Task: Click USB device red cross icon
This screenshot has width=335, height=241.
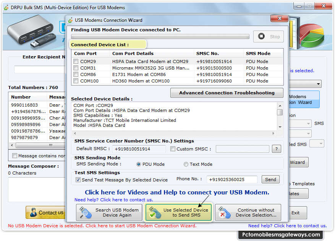Action: 225,213
